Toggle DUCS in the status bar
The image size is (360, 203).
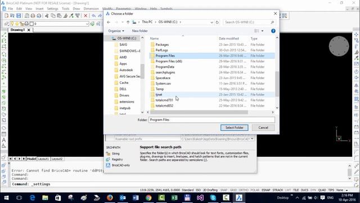[304, 190]
